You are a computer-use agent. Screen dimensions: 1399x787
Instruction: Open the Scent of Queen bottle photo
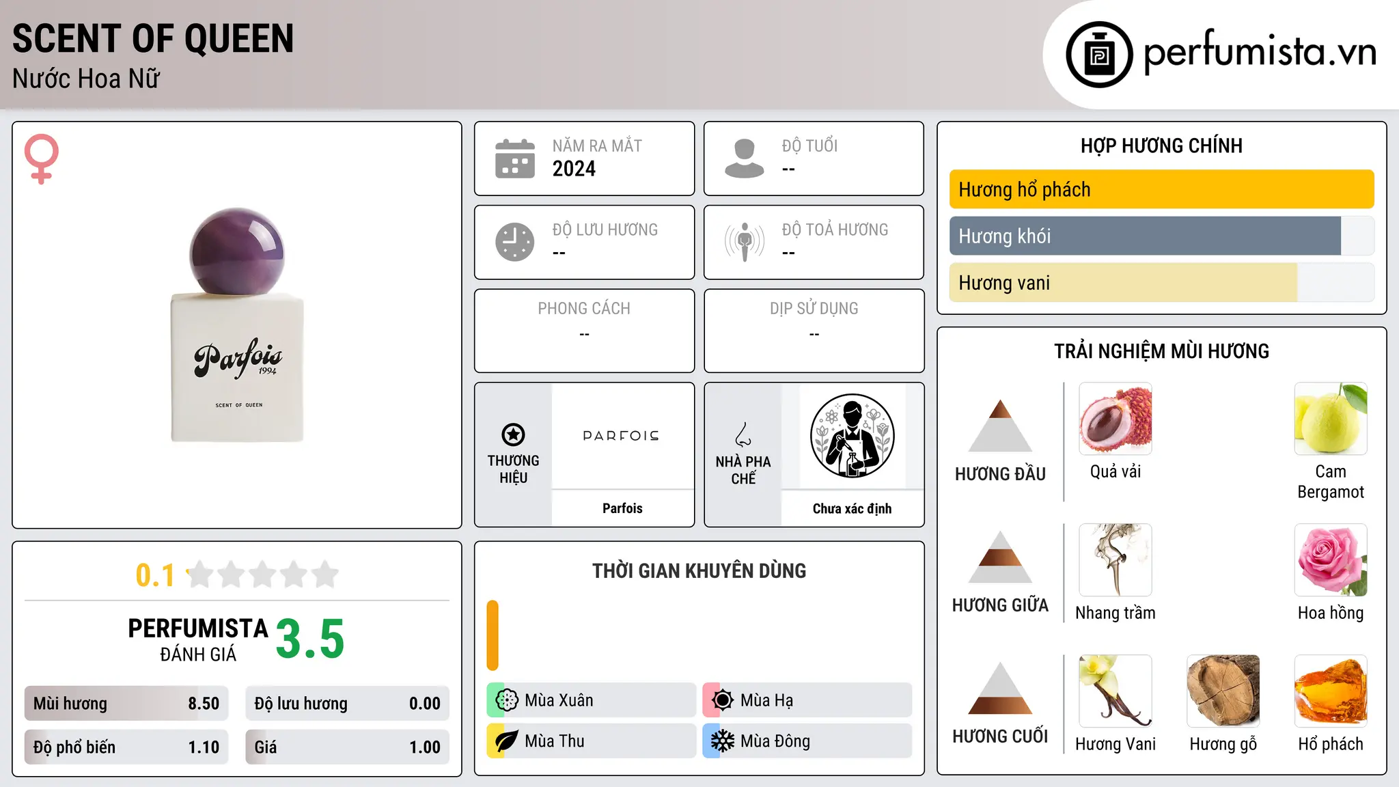pos(237,325)
